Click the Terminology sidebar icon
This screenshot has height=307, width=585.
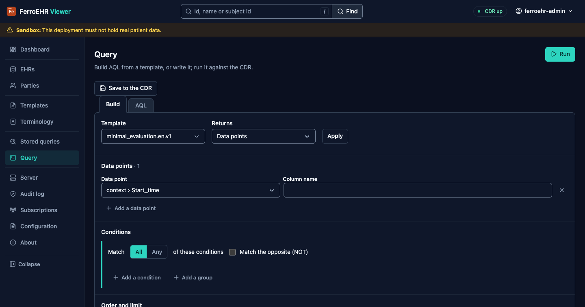pos(13,122)
